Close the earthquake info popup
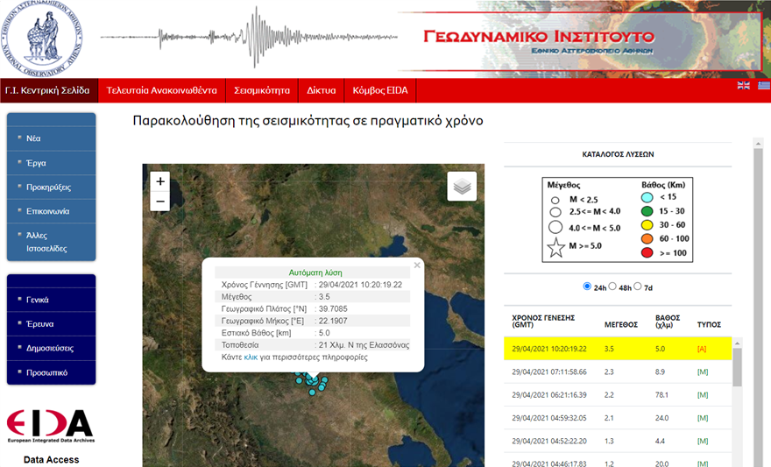This screenshot has height=467, width=771. coord(417,265)
